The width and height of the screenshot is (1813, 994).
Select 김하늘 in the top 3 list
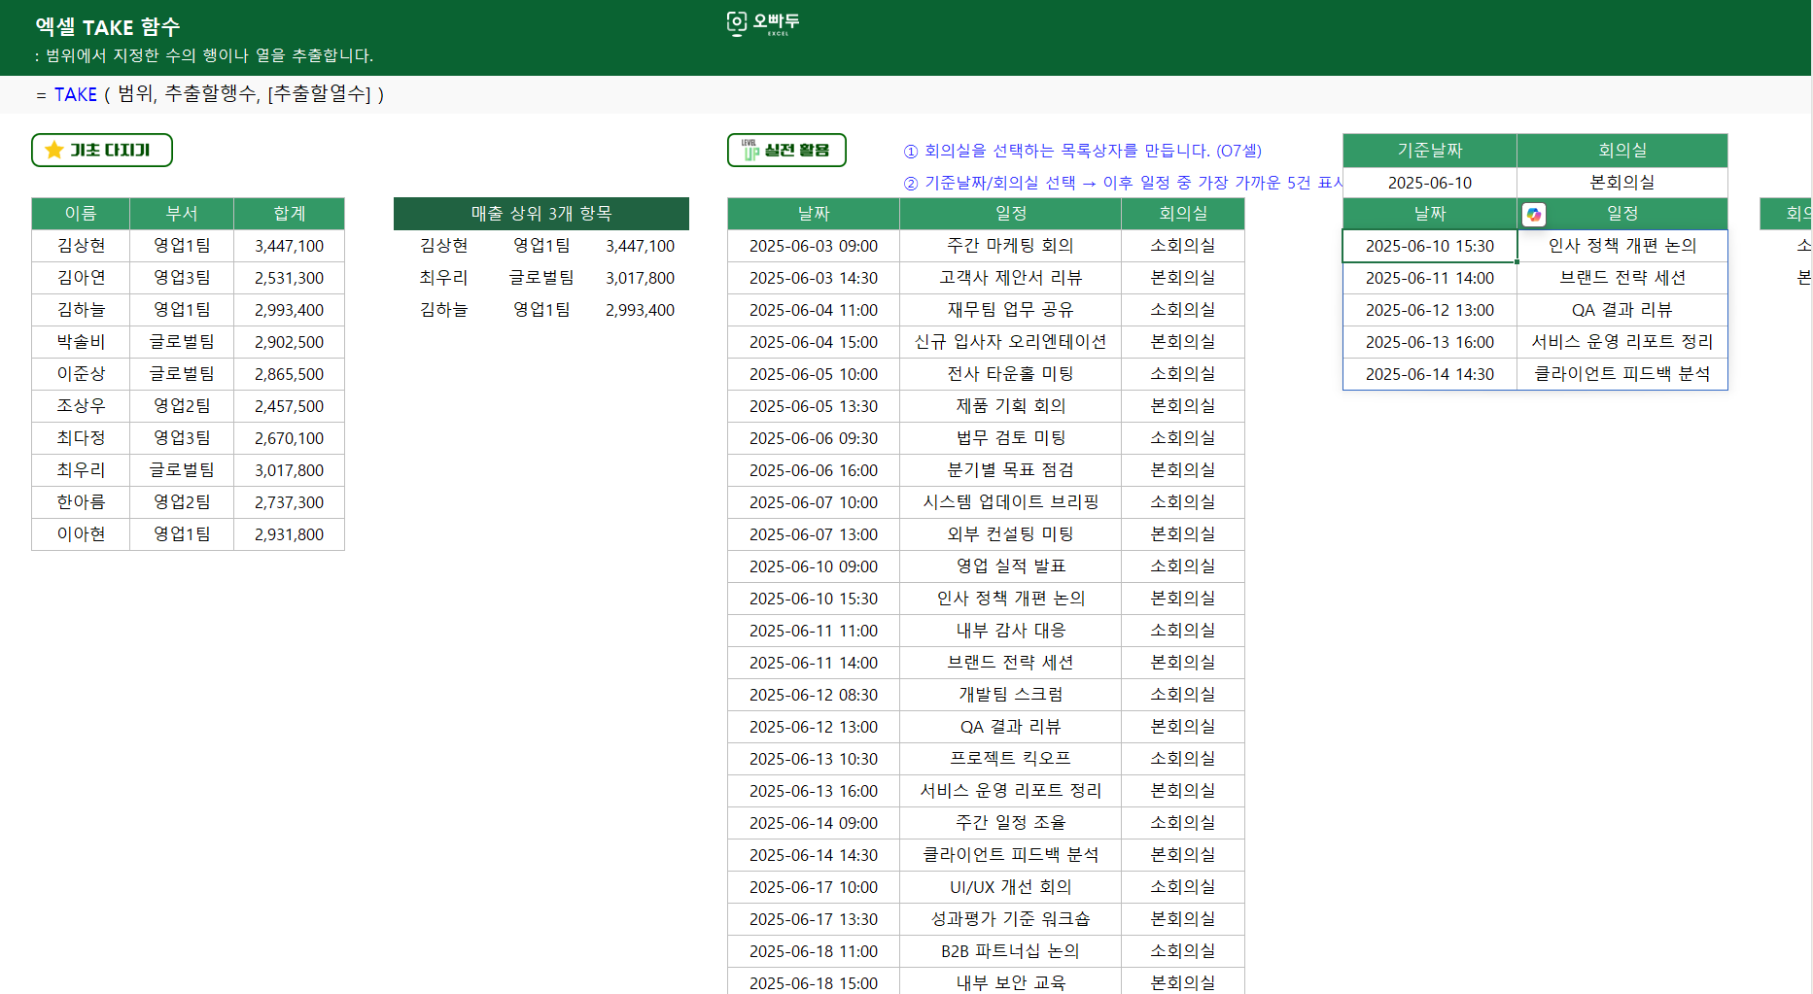443,310
